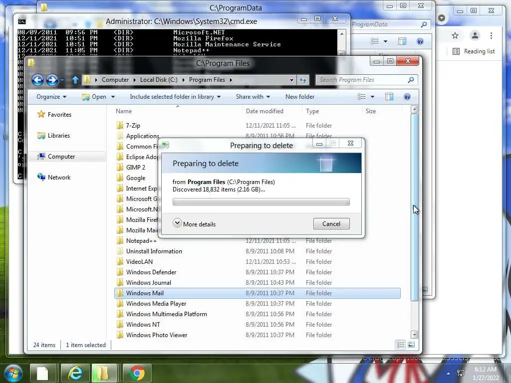Open Organize dropdown menu
Image resolution: width=511 pixels, height=383 pixels.
[x=51, y=97]
